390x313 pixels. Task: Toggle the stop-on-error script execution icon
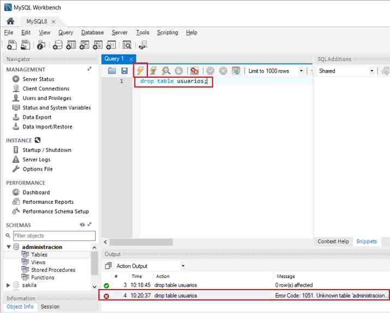click(x=194, y=71)
